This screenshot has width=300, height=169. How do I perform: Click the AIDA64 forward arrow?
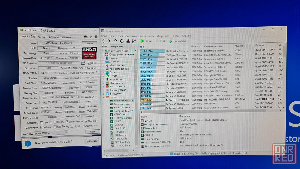[109, 41]
